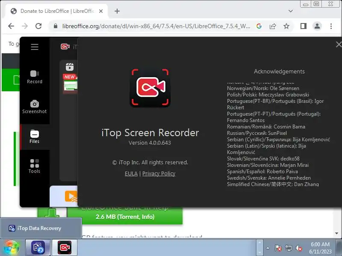
Task: Close the About dialog with the X
Action: [x=339, y=44]
